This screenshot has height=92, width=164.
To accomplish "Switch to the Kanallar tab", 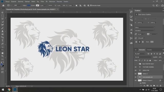I will (149, 50).
